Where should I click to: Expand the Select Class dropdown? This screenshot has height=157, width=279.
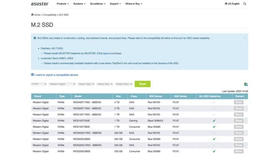tap(124, 84)
